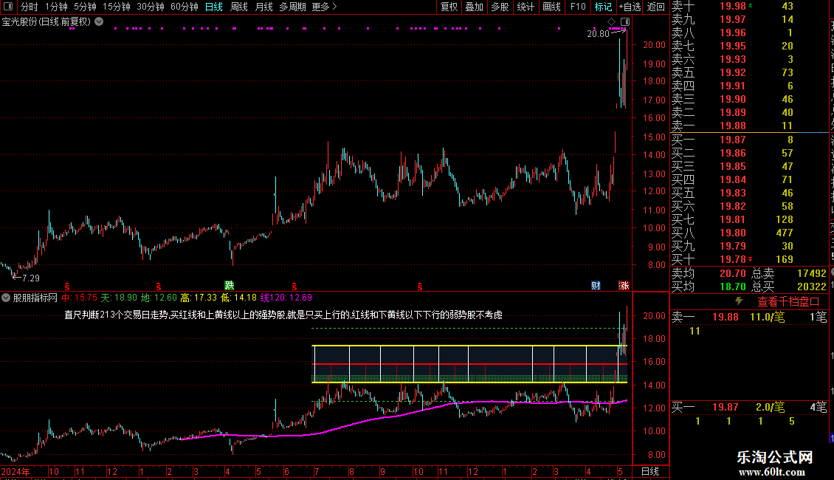Open the 统计 statistics button
The width and height of the screenshot is (834, 480).
(525, 7)
